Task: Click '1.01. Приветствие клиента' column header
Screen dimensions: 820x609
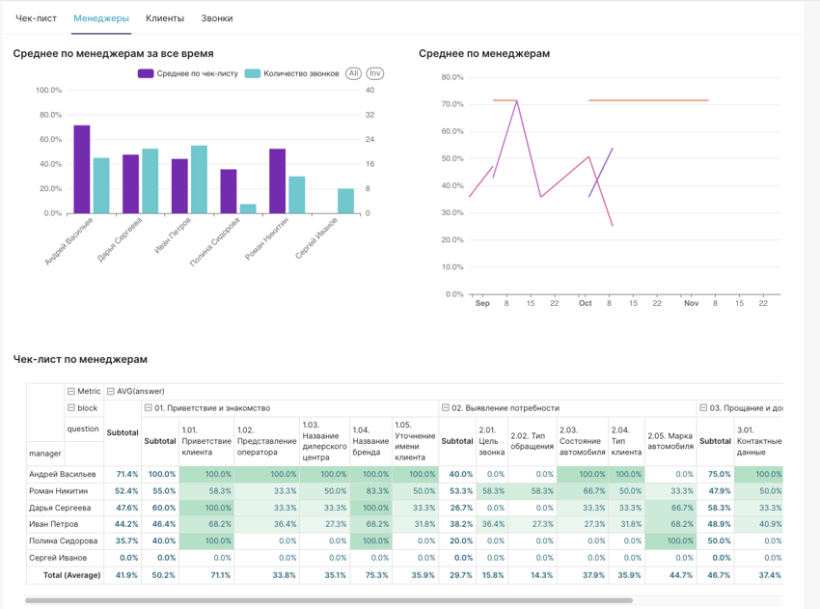Action: [205, 441]
